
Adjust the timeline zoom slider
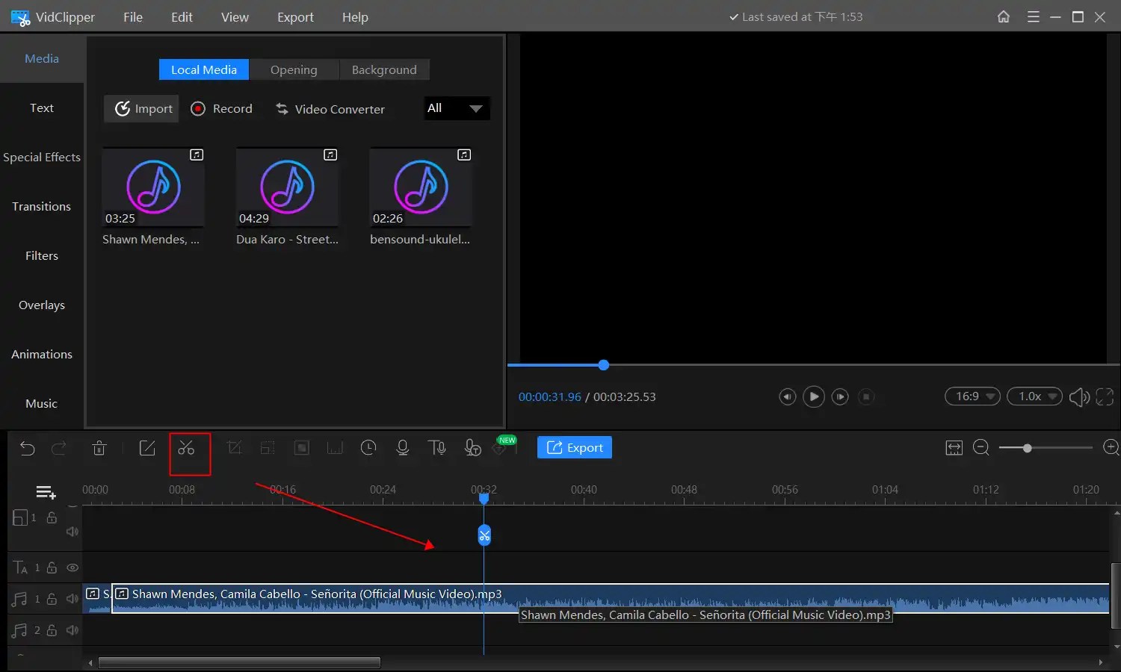(x=1028, y=448)
